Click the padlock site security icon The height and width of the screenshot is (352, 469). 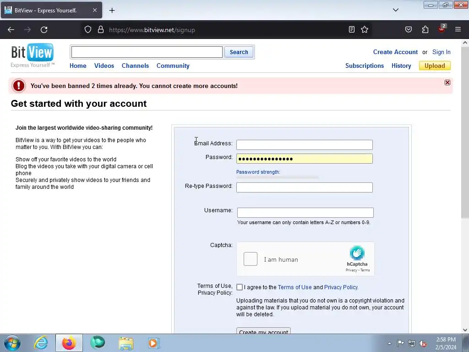coord(101,29)
